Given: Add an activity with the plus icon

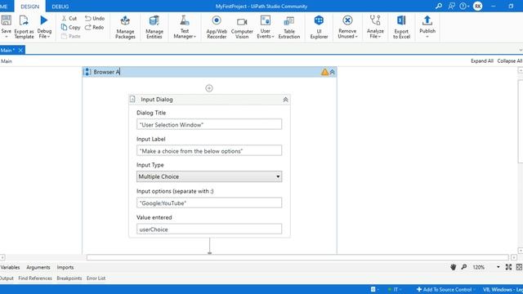Looking at the screenshot, I should tap(209, 88).
